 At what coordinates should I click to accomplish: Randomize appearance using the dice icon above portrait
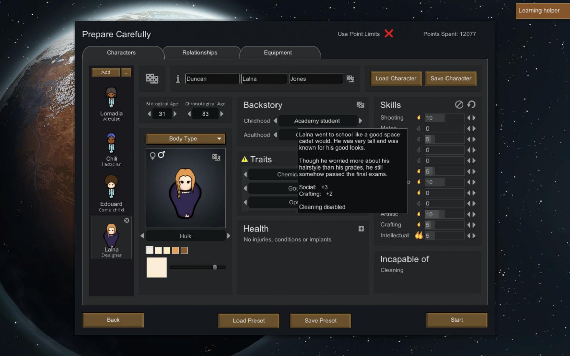point(216,157)
